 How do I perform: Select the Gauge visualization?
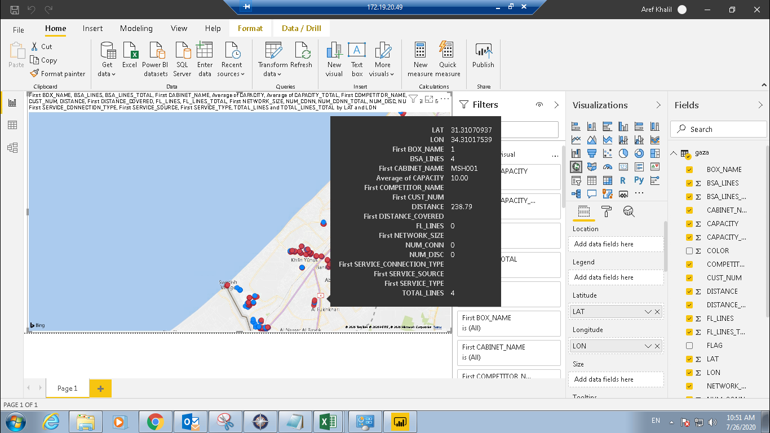[x=608, y=167]
